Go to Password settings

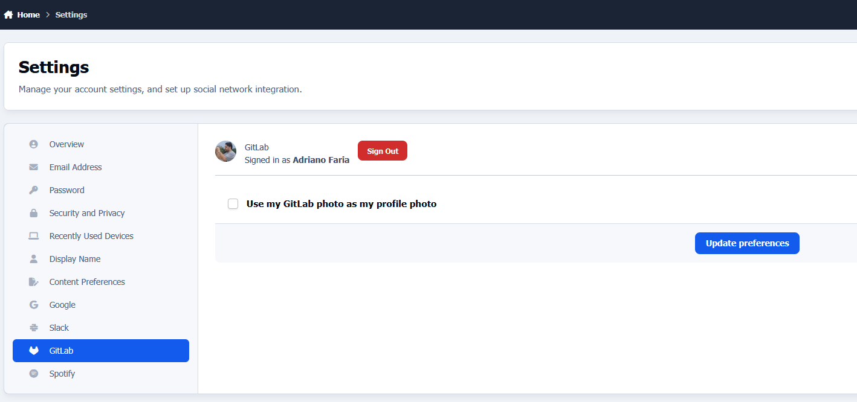[101, 190]
